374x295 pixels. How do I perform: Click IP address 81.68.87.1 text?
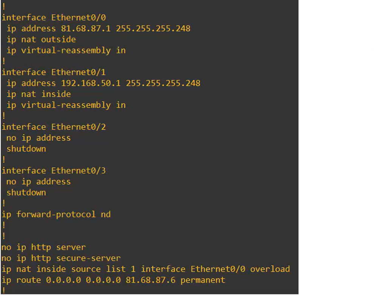pyautogui.click(x=86, y=28)
